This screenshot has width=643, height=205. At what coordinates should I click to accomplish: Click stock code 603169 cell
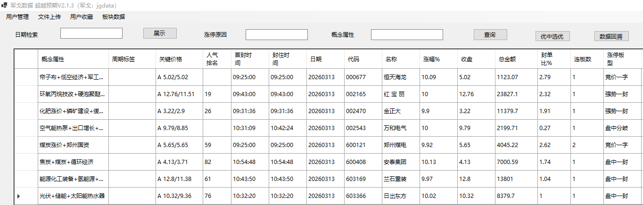click(363, 179)
